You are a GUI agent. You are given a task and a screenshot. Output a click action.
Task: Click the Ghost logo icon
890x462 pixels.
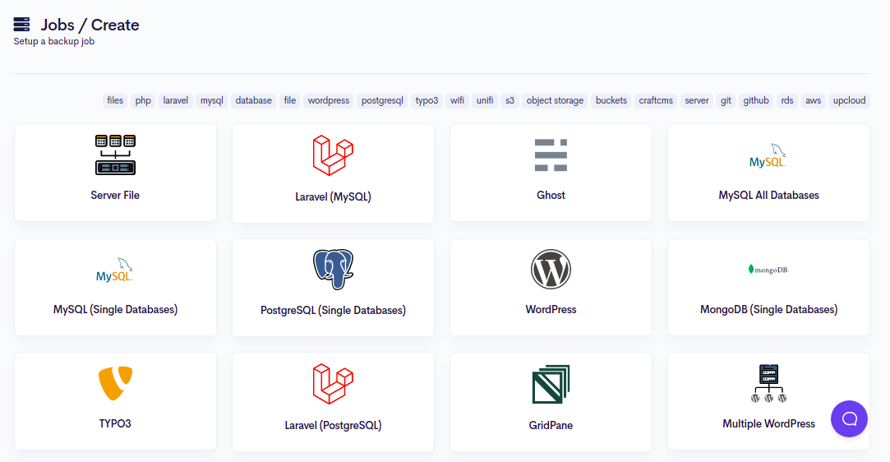[x=551, y=155]
